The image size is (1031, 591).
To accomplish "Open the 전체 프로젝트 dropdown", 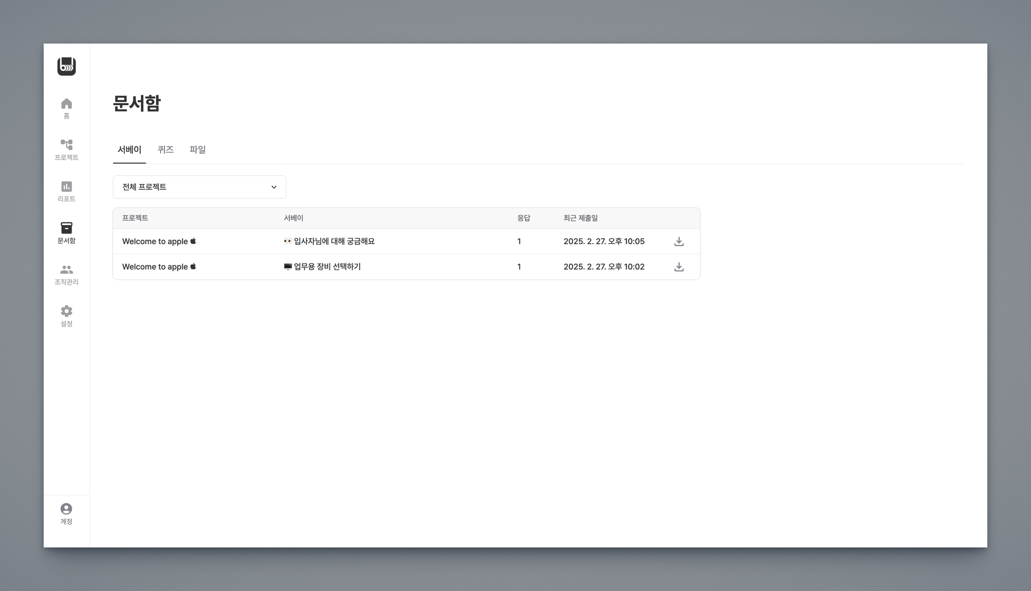I will pyautogui.click(x=199, y=187).
